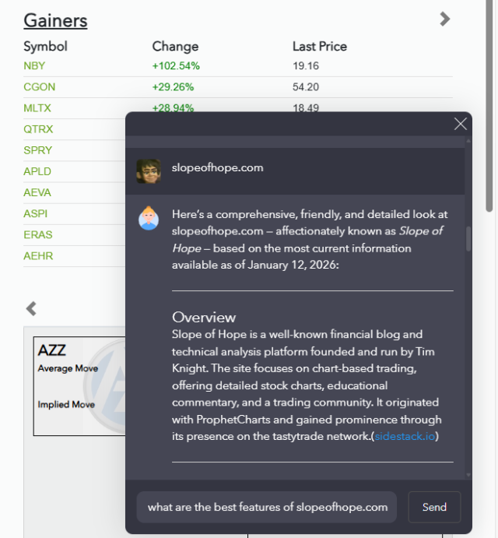Image resolution: width=498 pixels, height=538 pixels.
Task: Click the assistant bot avatar icon
Action: [x=149, y=217]
